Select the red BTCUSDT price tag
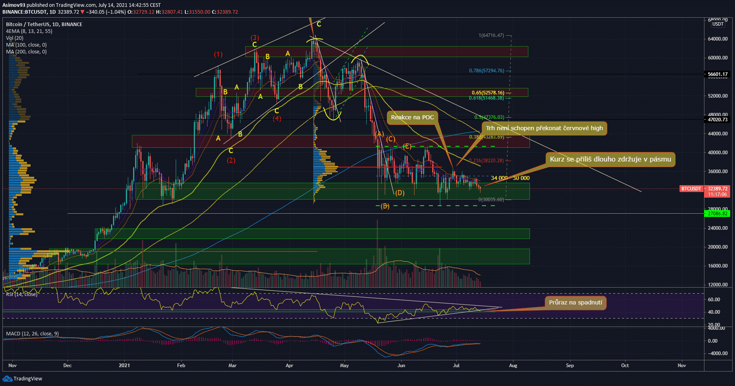The height and width of the screenshot is (386, 735). tap(691, 189)
